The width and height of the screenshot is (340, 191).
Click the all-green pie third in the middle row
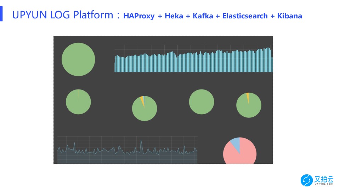coord(202,102)
